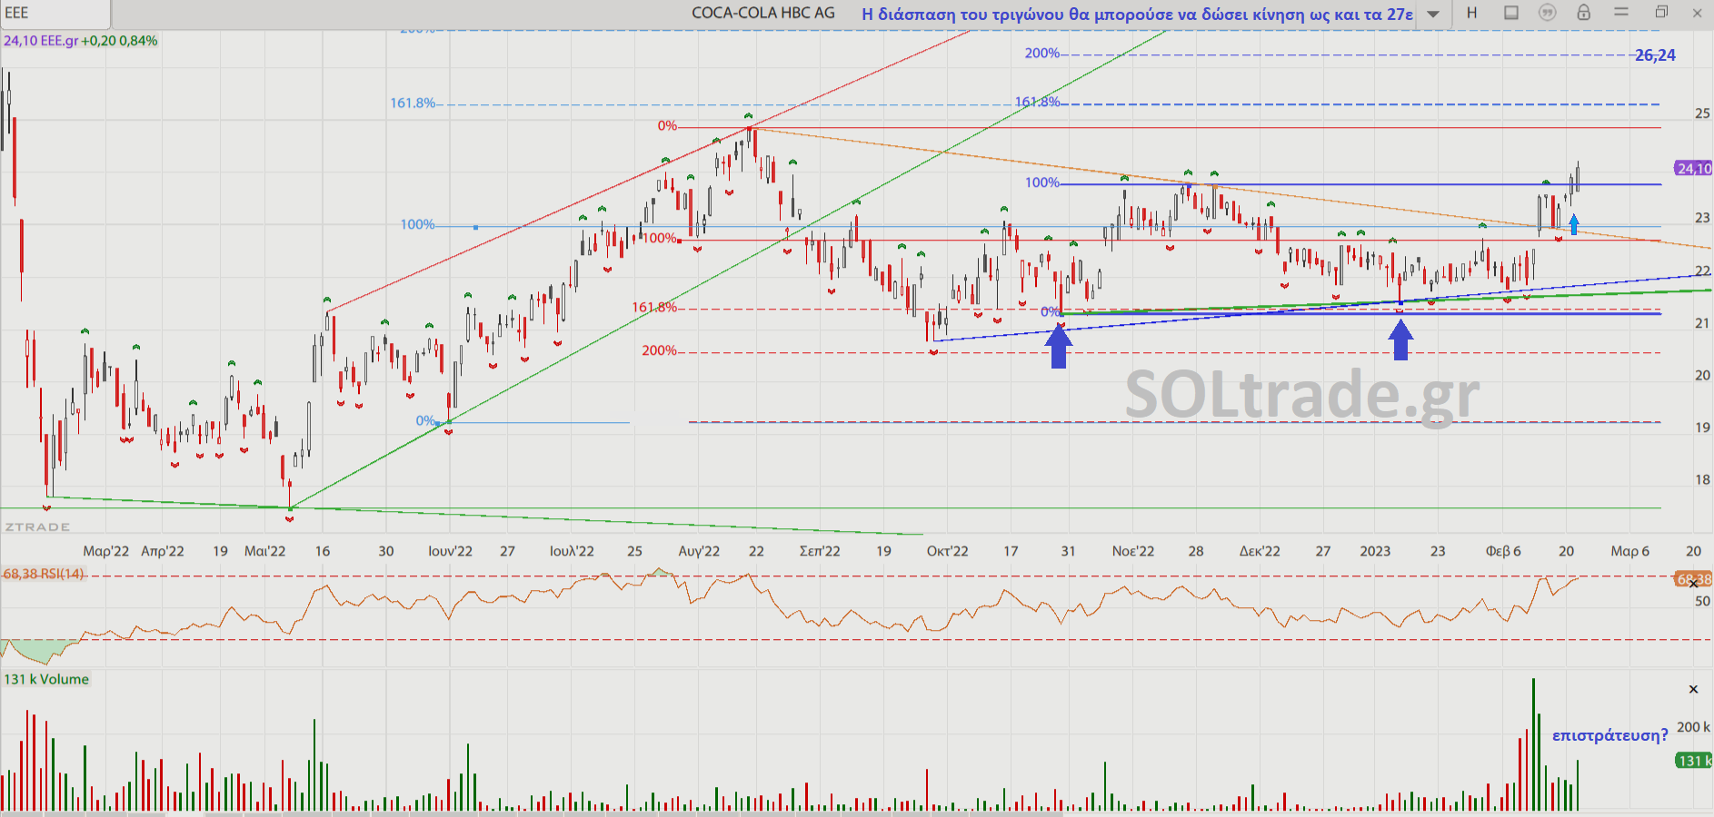Click the orange 68,38 RSI value tag
The height and width of the screenshot is (817, 1714).
[1693, 578]
